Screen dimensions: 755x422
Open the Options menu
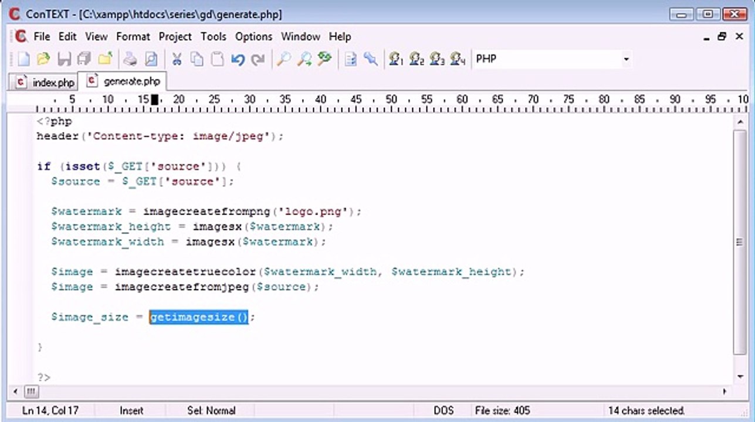point(254,36)
